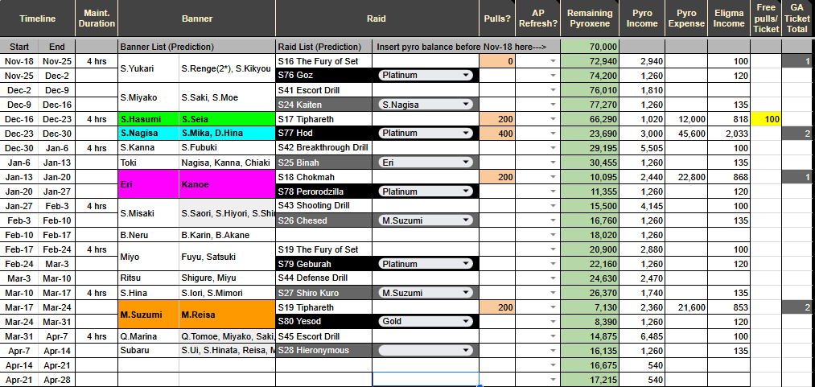This screenshot has height=387, width=815.
Task: Select the Free pulls/Ticket header cell
Action: [766, 19]
